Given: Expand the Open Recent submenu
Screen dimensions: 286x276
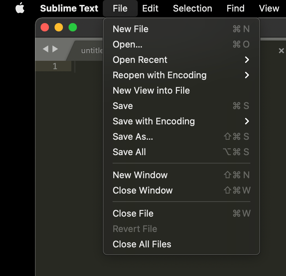Looking at the screenshot, I should (x=140, y=60).
